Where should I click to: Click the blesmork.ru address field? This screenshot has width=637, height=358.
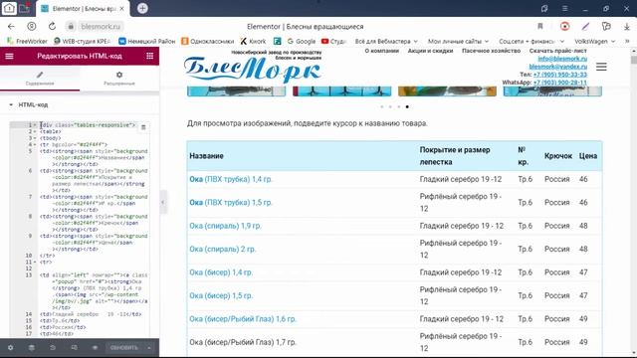pyautogui.click(x=101, y=27)
